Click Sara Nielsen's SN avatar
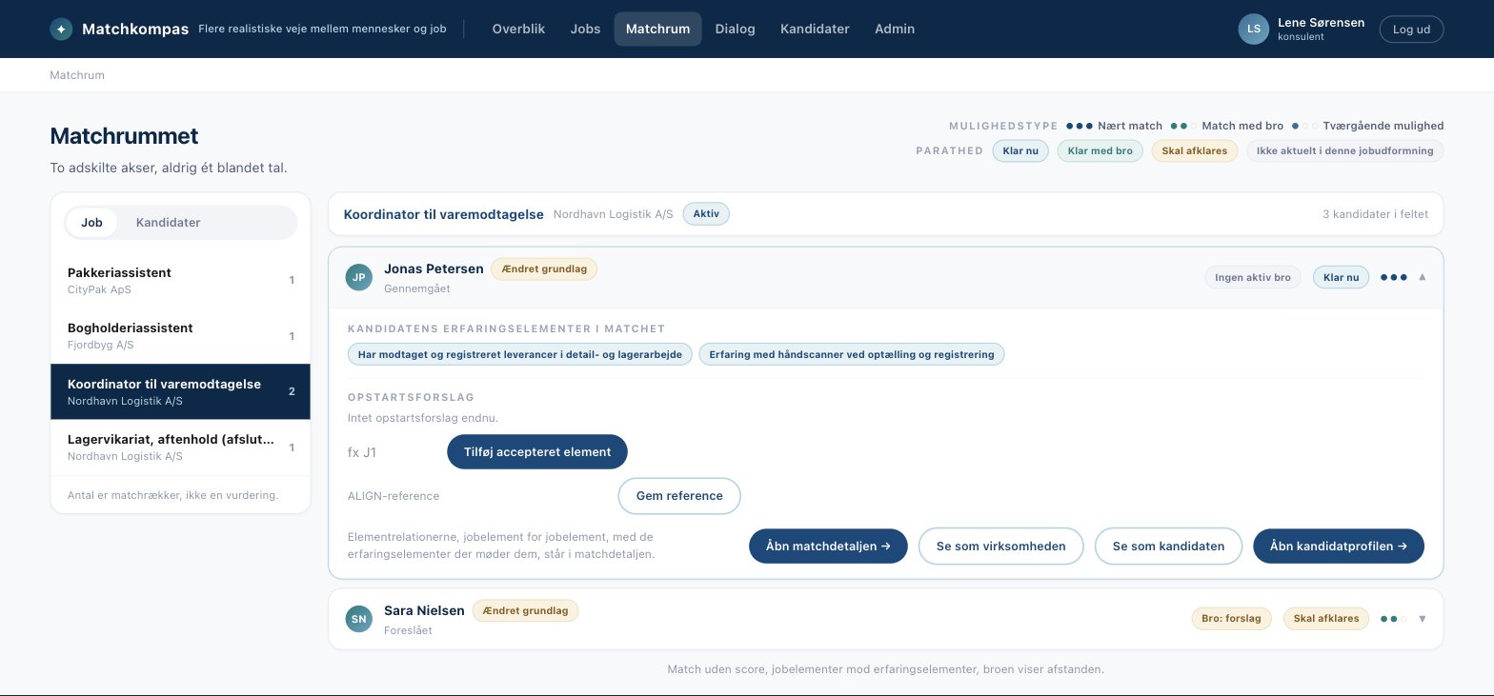Viewport: 1494px width, 696px height. pos(359,619)
